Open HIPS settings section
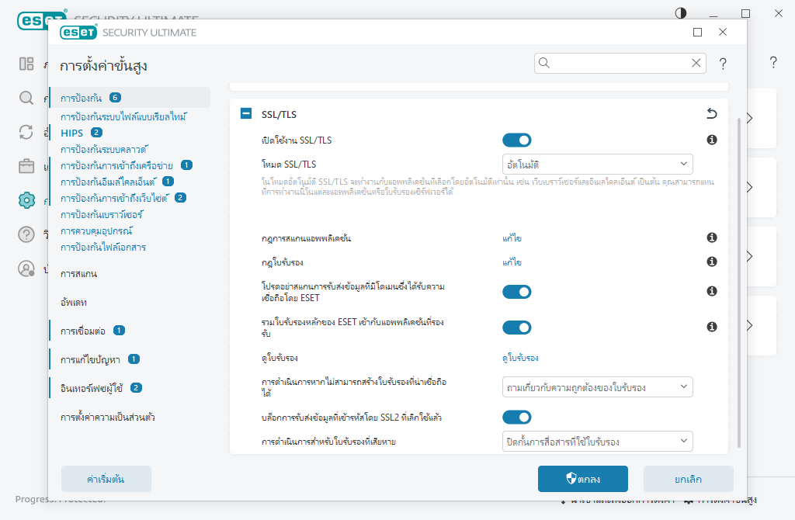 (72, 133)
